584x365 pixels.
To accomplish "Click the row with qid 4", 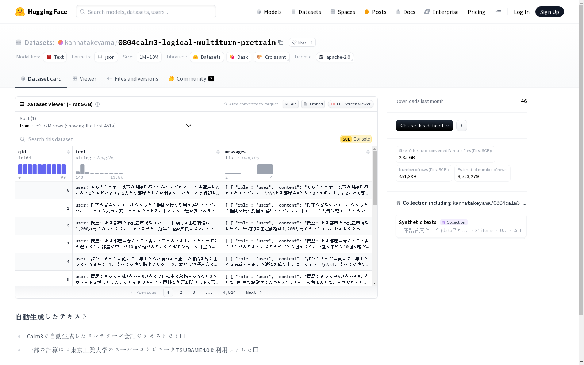I will 193,262.
